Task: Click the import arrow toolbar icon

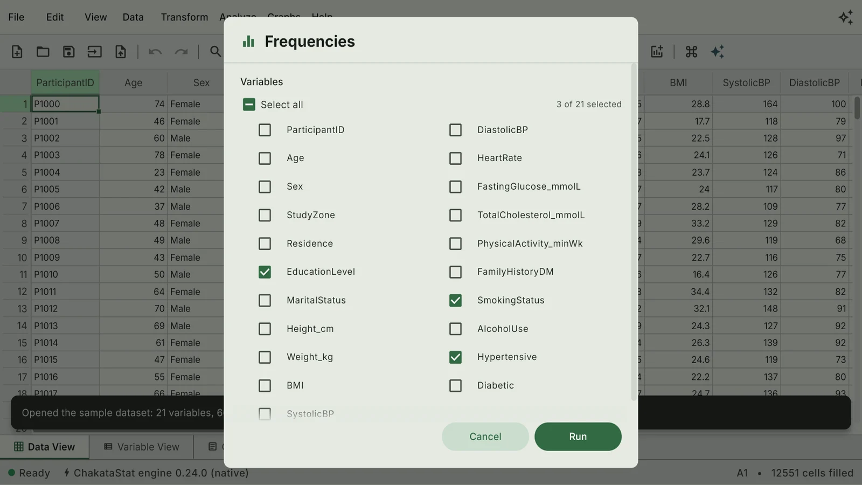Action: pos(95,52)
